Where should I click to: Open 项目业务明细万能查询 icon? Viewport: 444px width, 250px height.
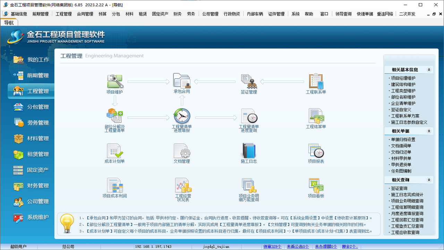pos(249,185)
